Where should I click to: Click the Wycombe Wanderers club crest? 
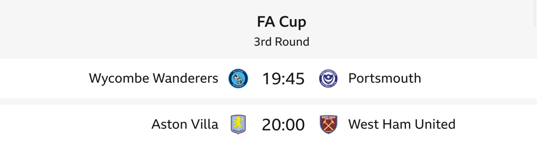(x=238, y=79)
